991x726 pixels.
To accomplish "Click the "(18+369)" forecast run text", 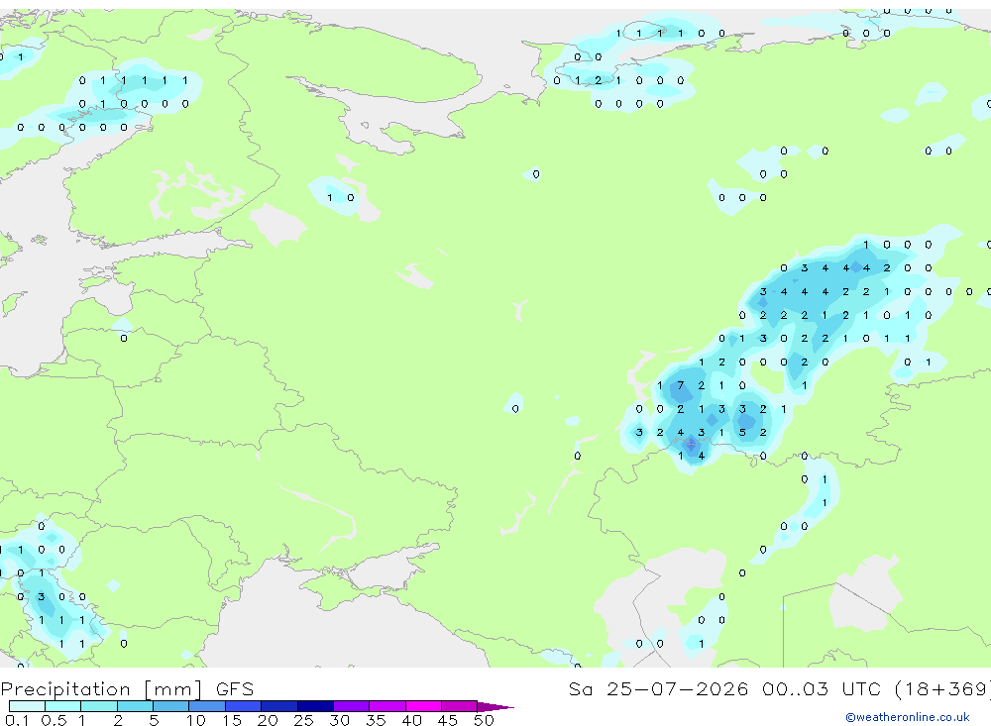I will tap(942, 688).
